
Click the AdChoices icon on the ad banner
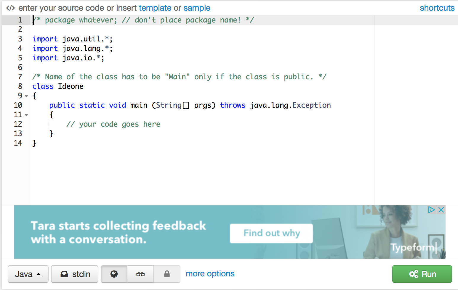click(432, 210)
